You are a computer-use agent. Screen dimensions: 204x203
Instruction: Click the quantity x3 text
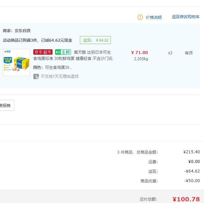click(170, 53)
